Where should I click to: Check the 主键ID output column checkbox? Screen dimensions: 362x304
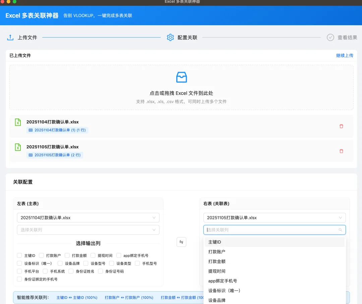click(19, 255)
